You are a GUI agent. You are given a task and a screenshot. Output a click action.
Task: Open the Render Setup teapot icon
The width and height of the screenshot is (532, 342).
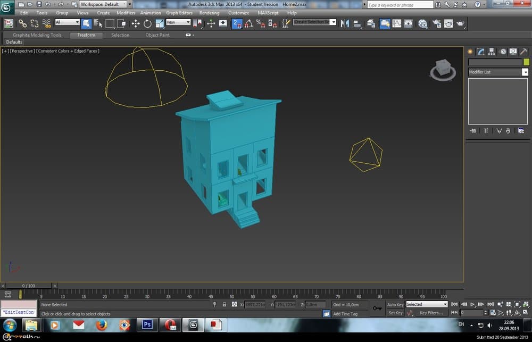coord(437,23)
